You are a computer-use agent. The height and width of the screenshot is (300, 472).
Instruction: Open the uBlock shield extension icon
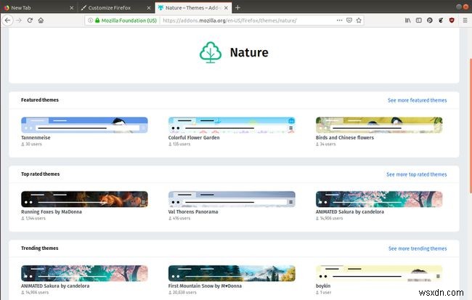pyautogui.click(x=452, y=20)
